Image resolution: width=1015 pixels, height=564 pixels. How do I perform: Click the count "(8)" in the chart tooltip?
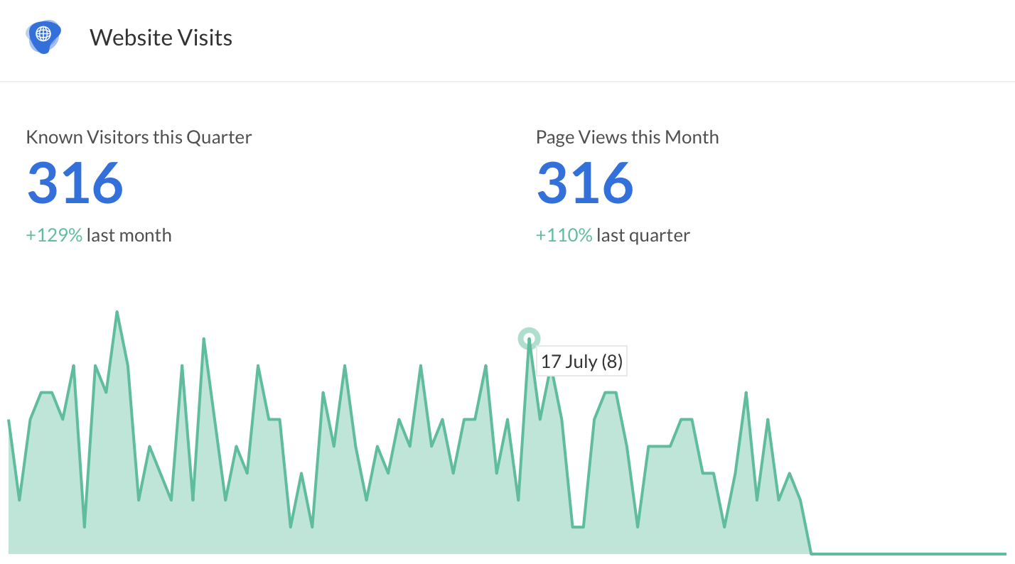tap(612, 362)
